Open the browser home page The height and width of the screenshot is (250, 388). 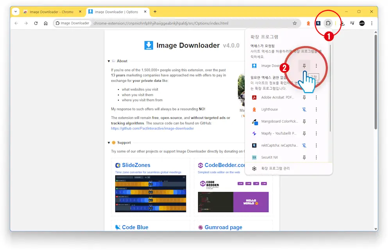[46, 23]
